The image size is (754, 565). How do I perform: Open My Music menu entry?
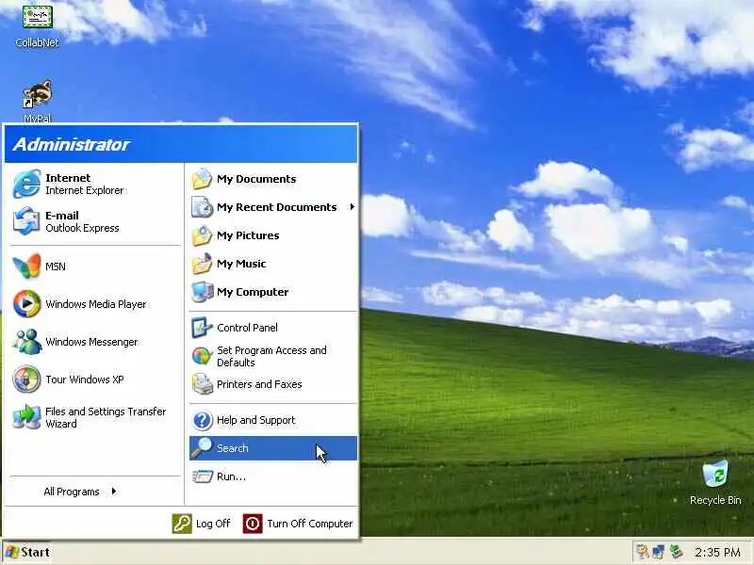273,264
